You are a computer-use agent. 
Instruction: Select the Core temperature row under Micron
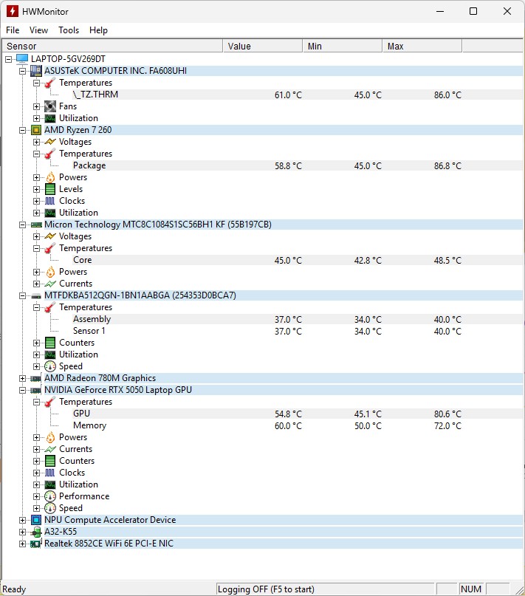(298, 261)
